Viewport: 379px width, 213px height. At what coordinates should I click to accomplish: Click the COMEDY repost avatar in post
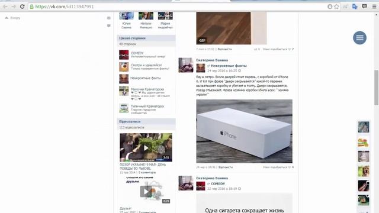click(x=201, y=186)
